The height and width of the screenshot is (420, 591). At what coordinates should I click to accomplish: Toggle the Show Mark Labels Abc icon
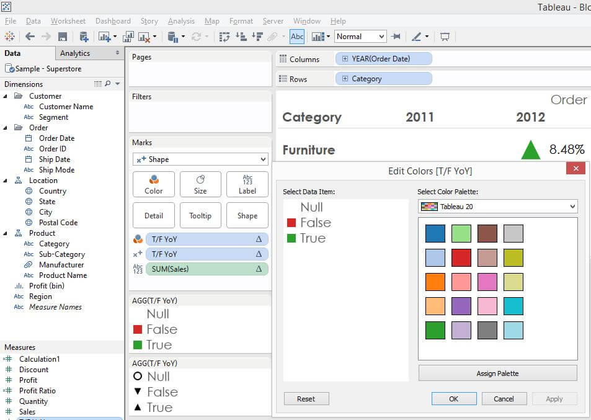pos(297,37)
